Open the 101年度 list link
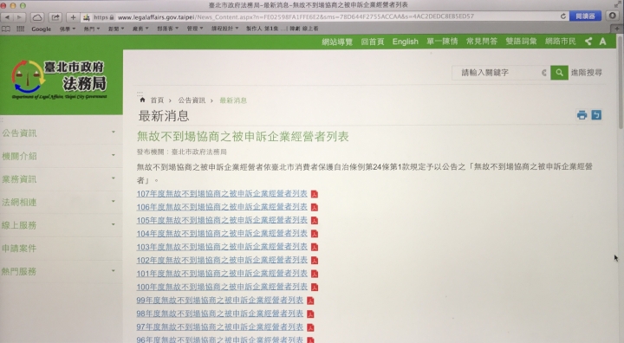The width and height of the screenshot is (624, 343). pos(222,274)
